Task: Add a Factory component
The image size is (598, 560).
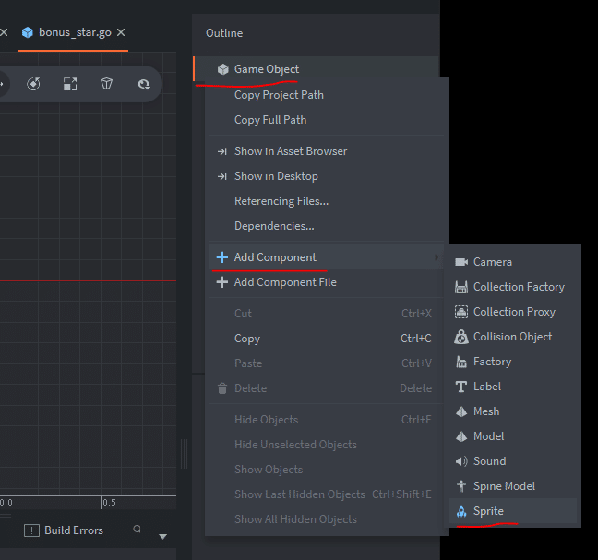Action: (x=512, y=362)
